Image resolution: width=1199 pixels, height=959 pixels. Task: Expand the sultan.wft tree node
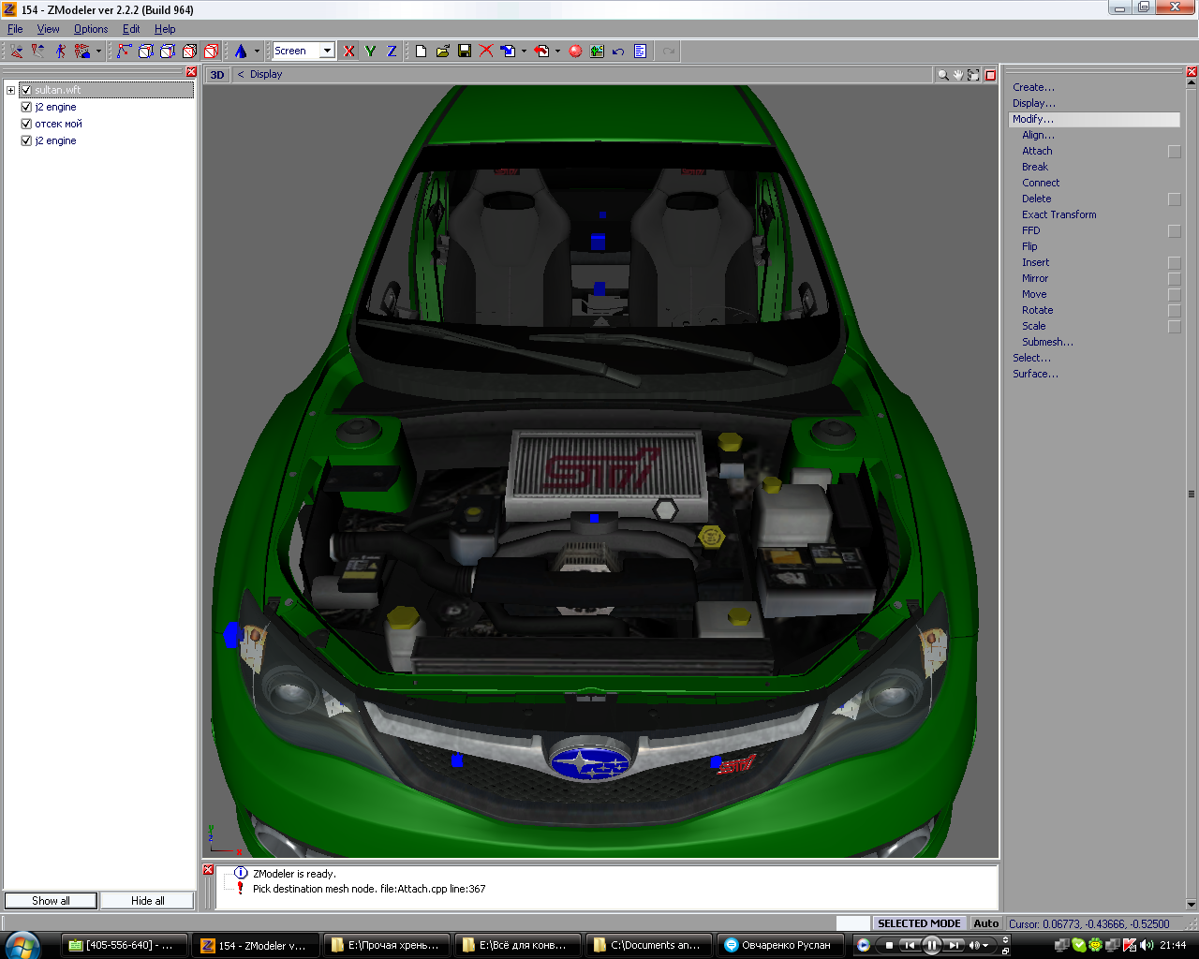point(10,90)
